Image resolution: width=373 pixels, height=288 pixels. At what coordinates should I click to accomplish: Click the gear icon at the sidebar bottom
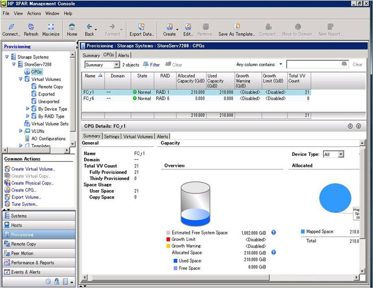(48, 281)
